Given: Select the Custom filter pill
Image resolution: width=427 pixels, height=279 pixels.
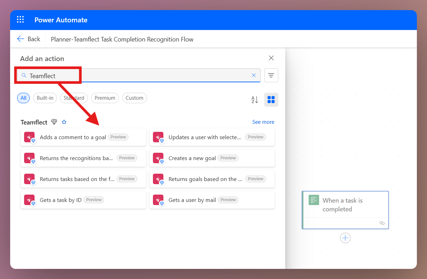Looking at the screenshot, I should click(134, 98).
